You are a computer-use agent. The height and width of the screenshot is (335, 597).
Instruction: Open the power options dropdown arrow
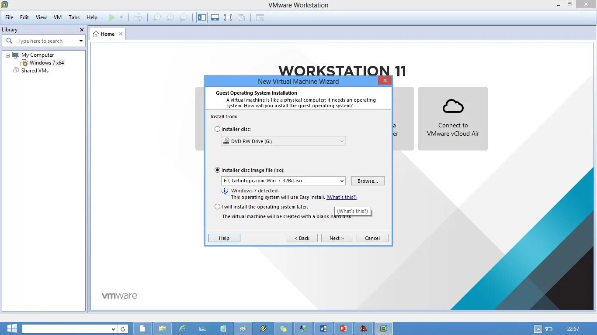[121, 17]
